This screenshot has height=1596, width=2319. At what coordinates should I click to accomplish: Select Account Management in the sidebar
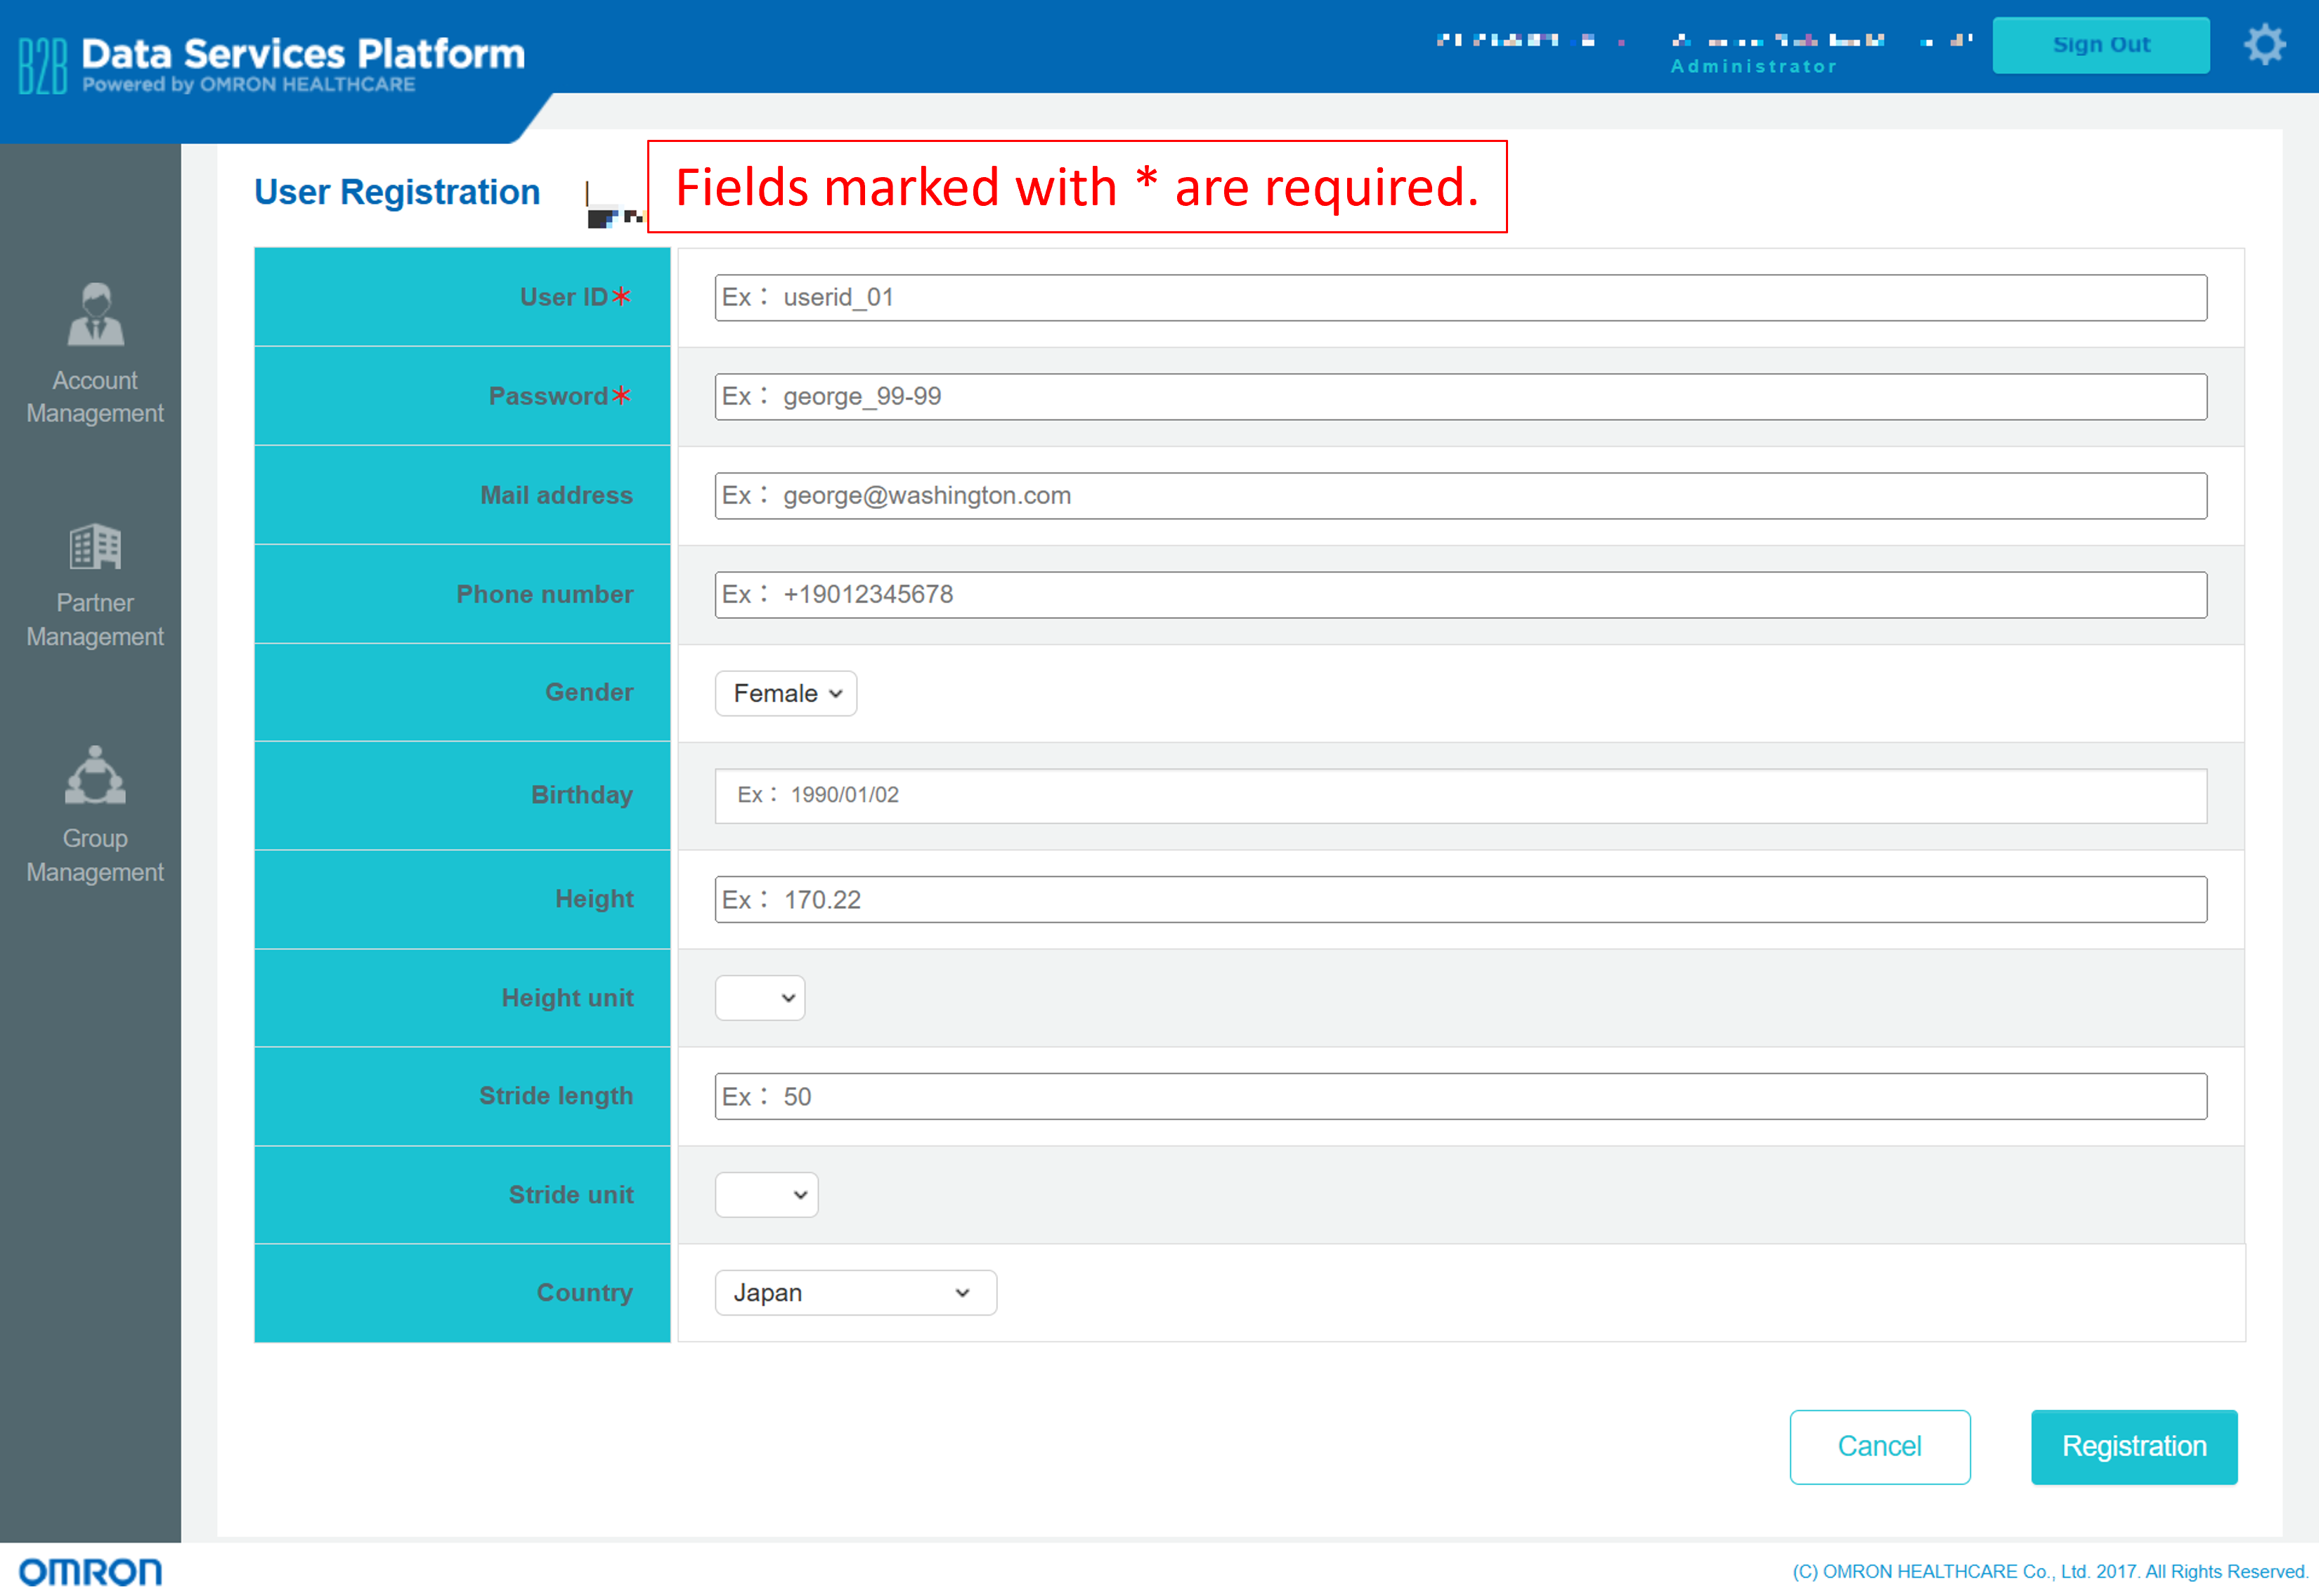tap(95, 396)
